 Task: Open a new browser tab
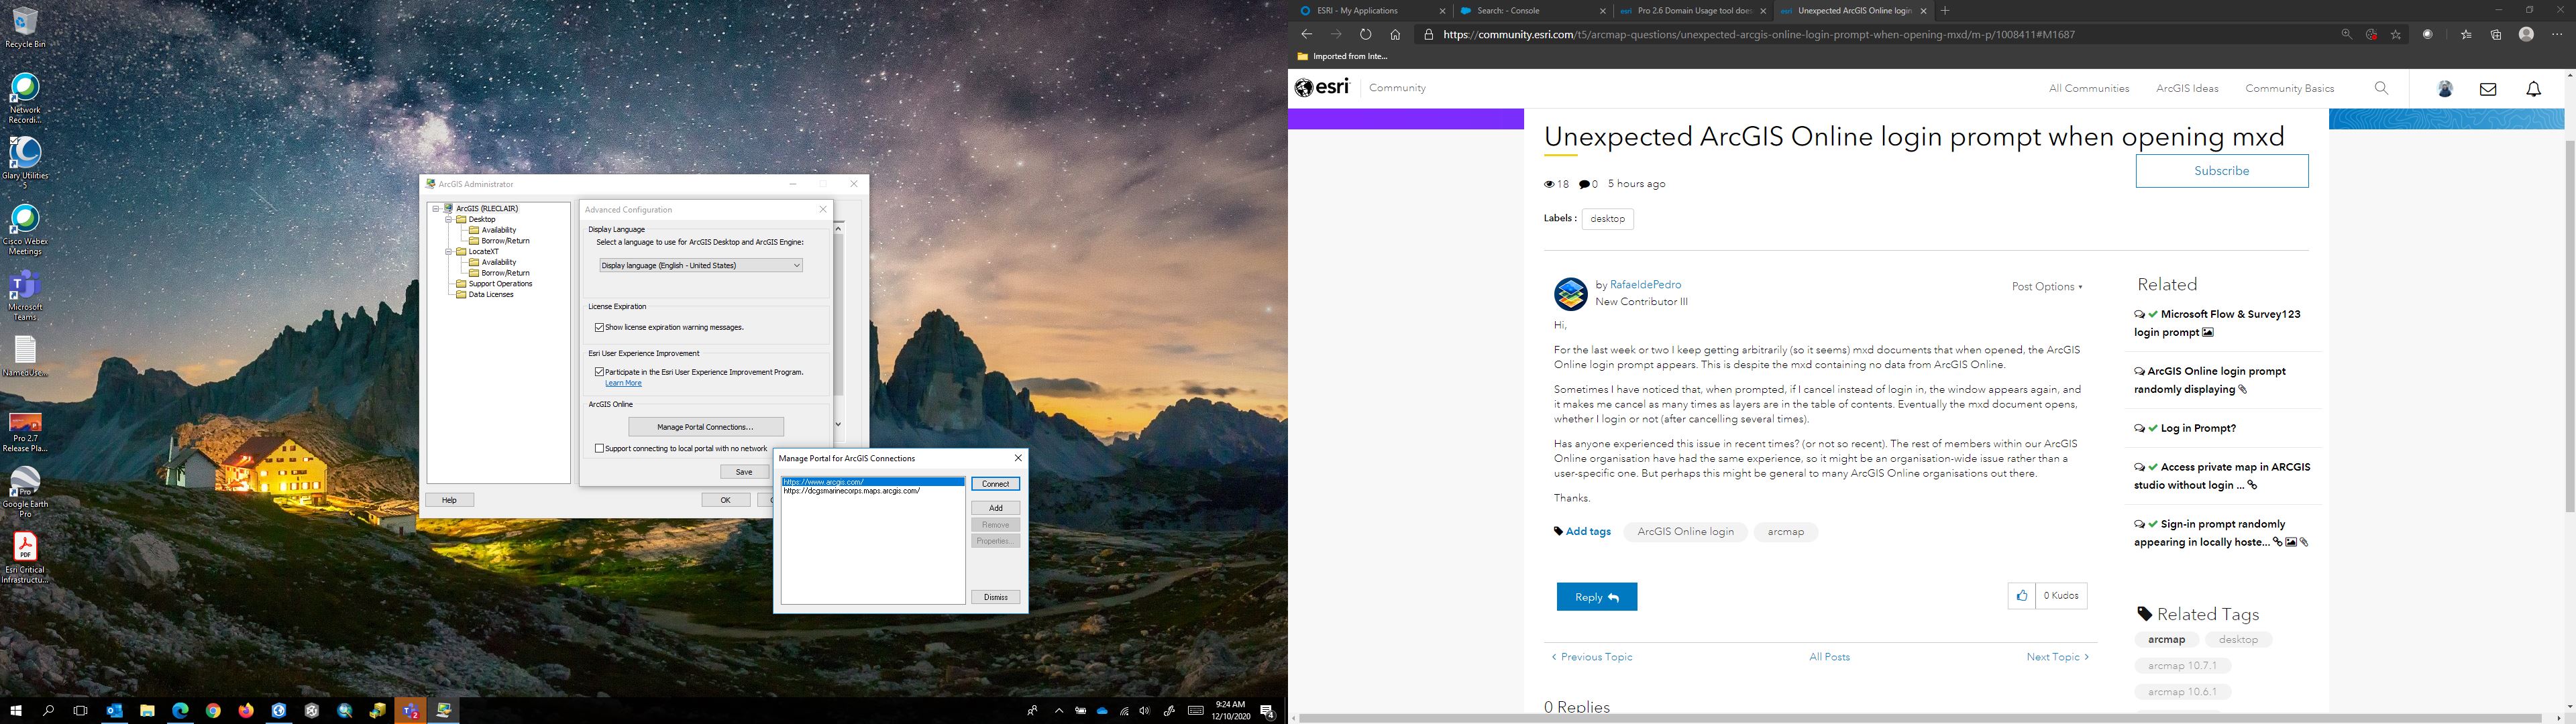(x=1945, y=11)
